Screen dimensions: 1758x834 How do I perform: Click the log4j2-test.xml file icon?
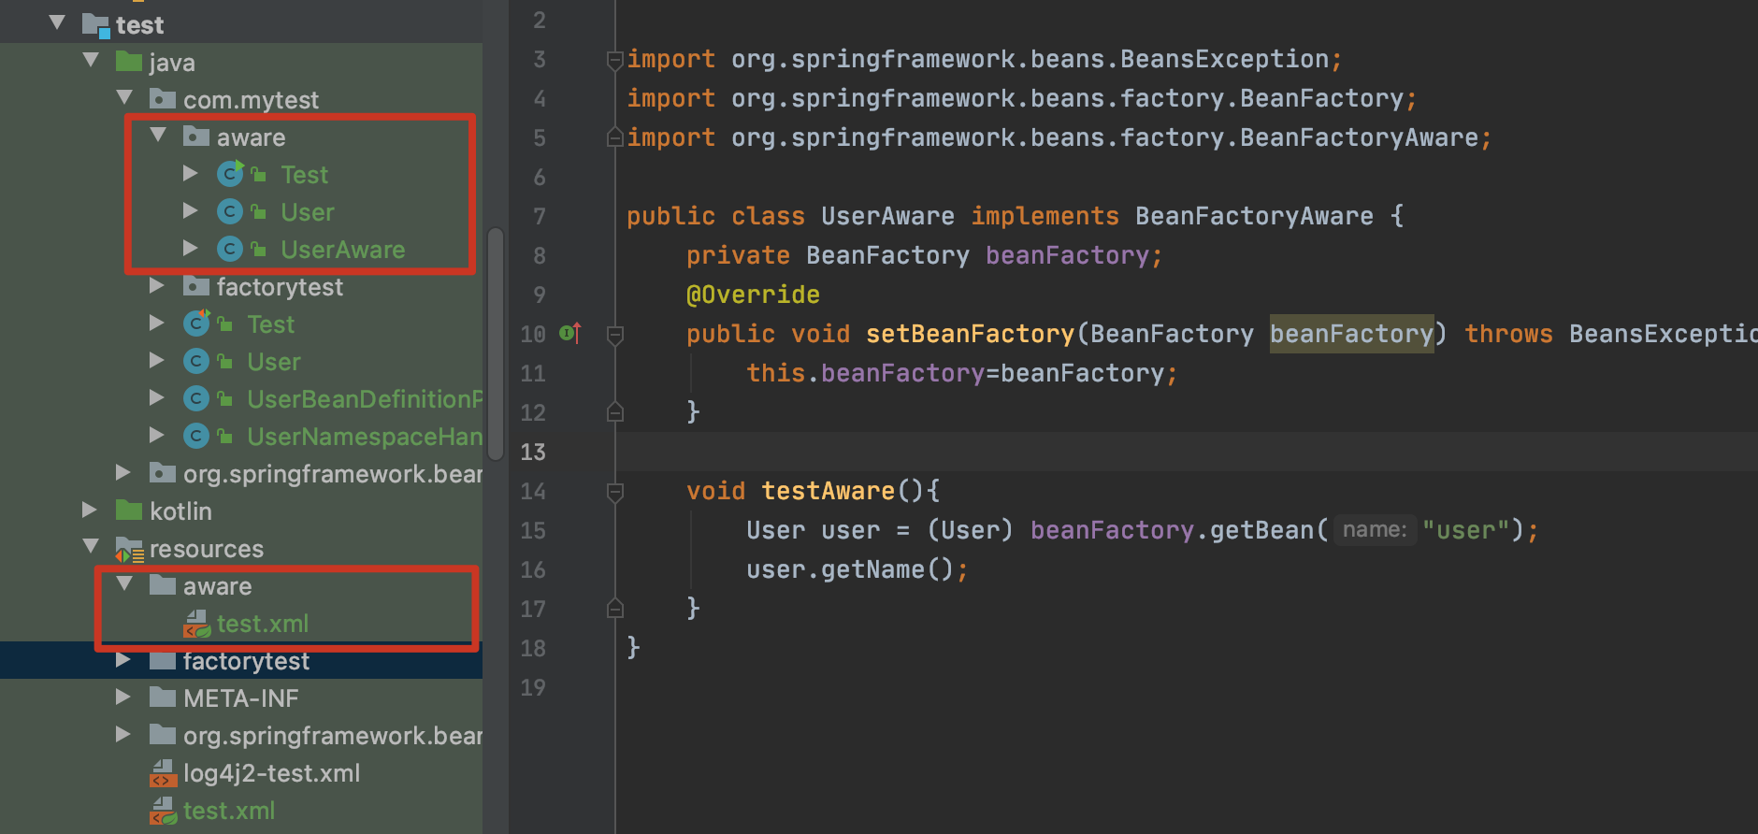163,773
